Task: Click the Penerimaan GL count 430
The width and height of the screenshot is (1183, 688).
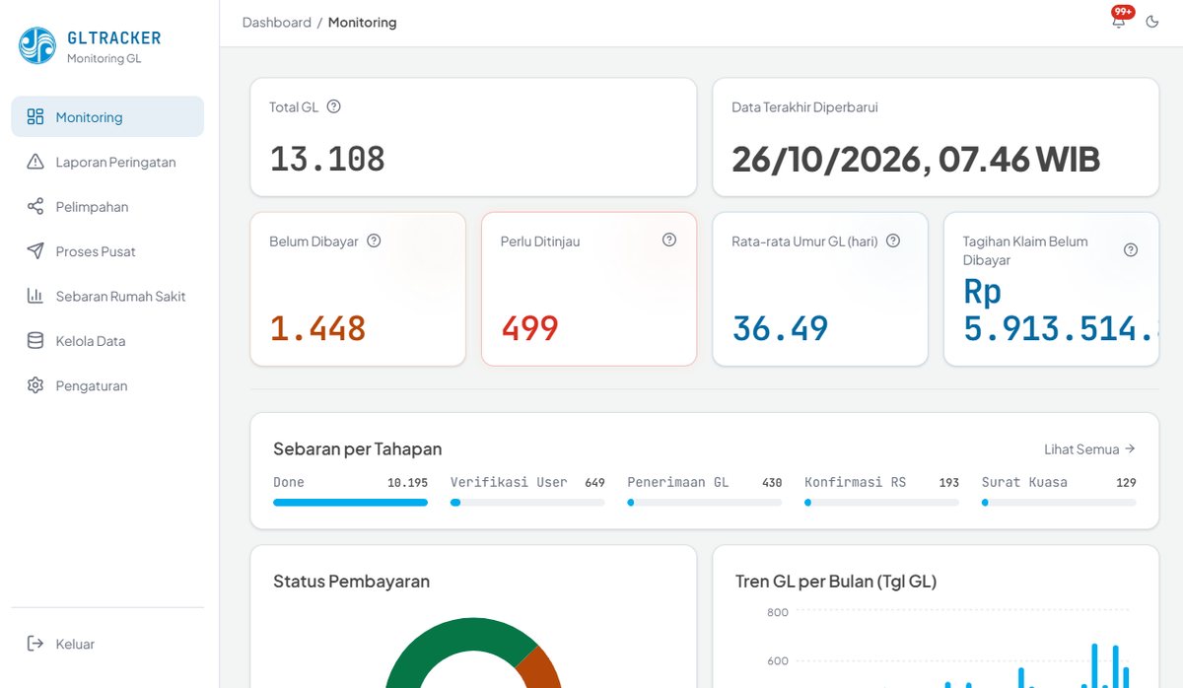Action: (772, 483)
